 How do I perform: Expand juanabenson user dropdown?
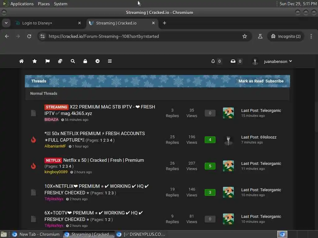tap(278, 61)
